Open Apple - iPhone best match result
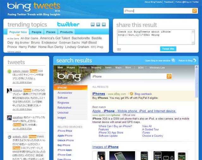This screenshot has height=160, width=202. tap(134, 111)
